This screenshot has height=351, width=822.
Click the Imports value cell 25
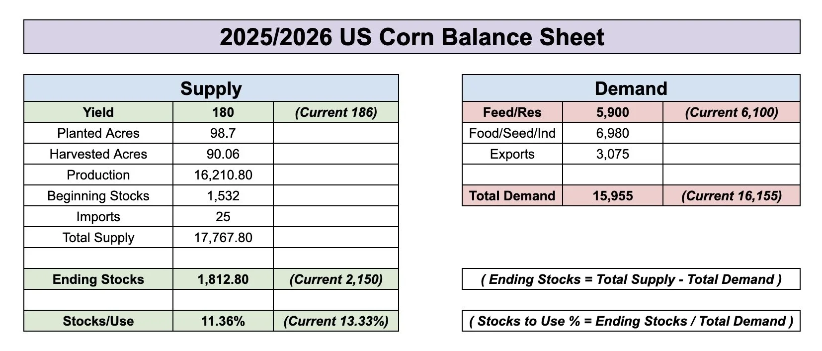click(x=223, y=217)
